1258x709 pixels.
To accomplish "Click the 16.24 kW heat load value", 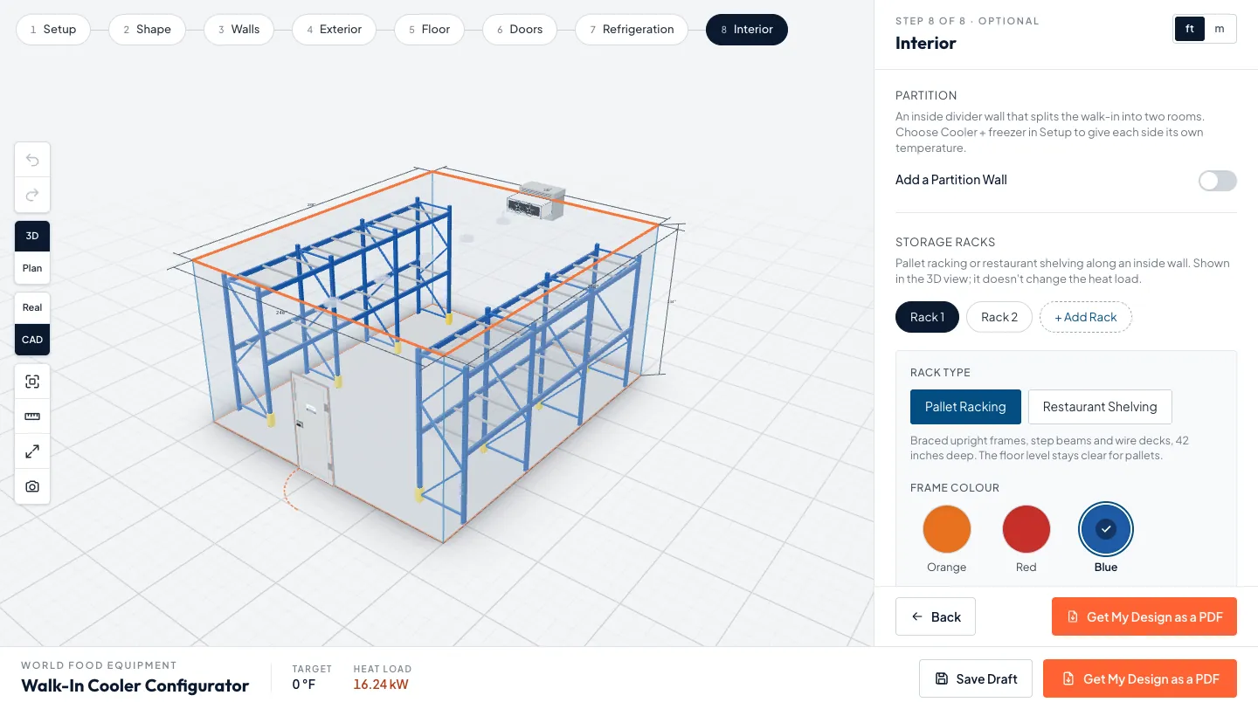I will click(x=381, y=685).
